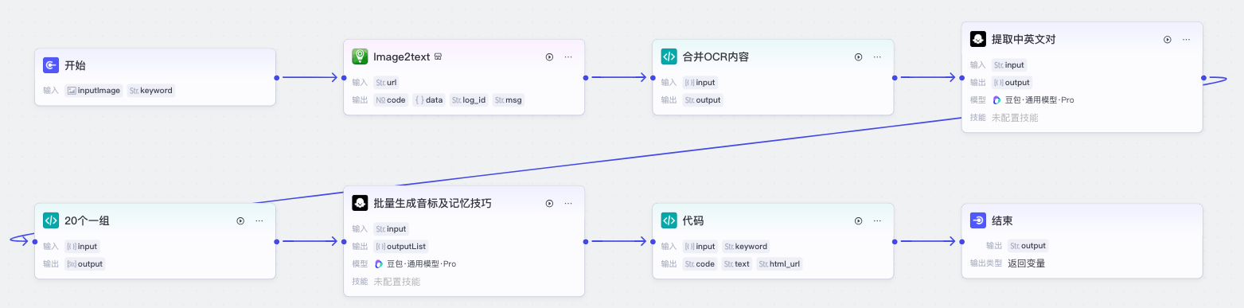1244x308 pixels.
Task: Click the output port of Image2text node
Action: 585,77
